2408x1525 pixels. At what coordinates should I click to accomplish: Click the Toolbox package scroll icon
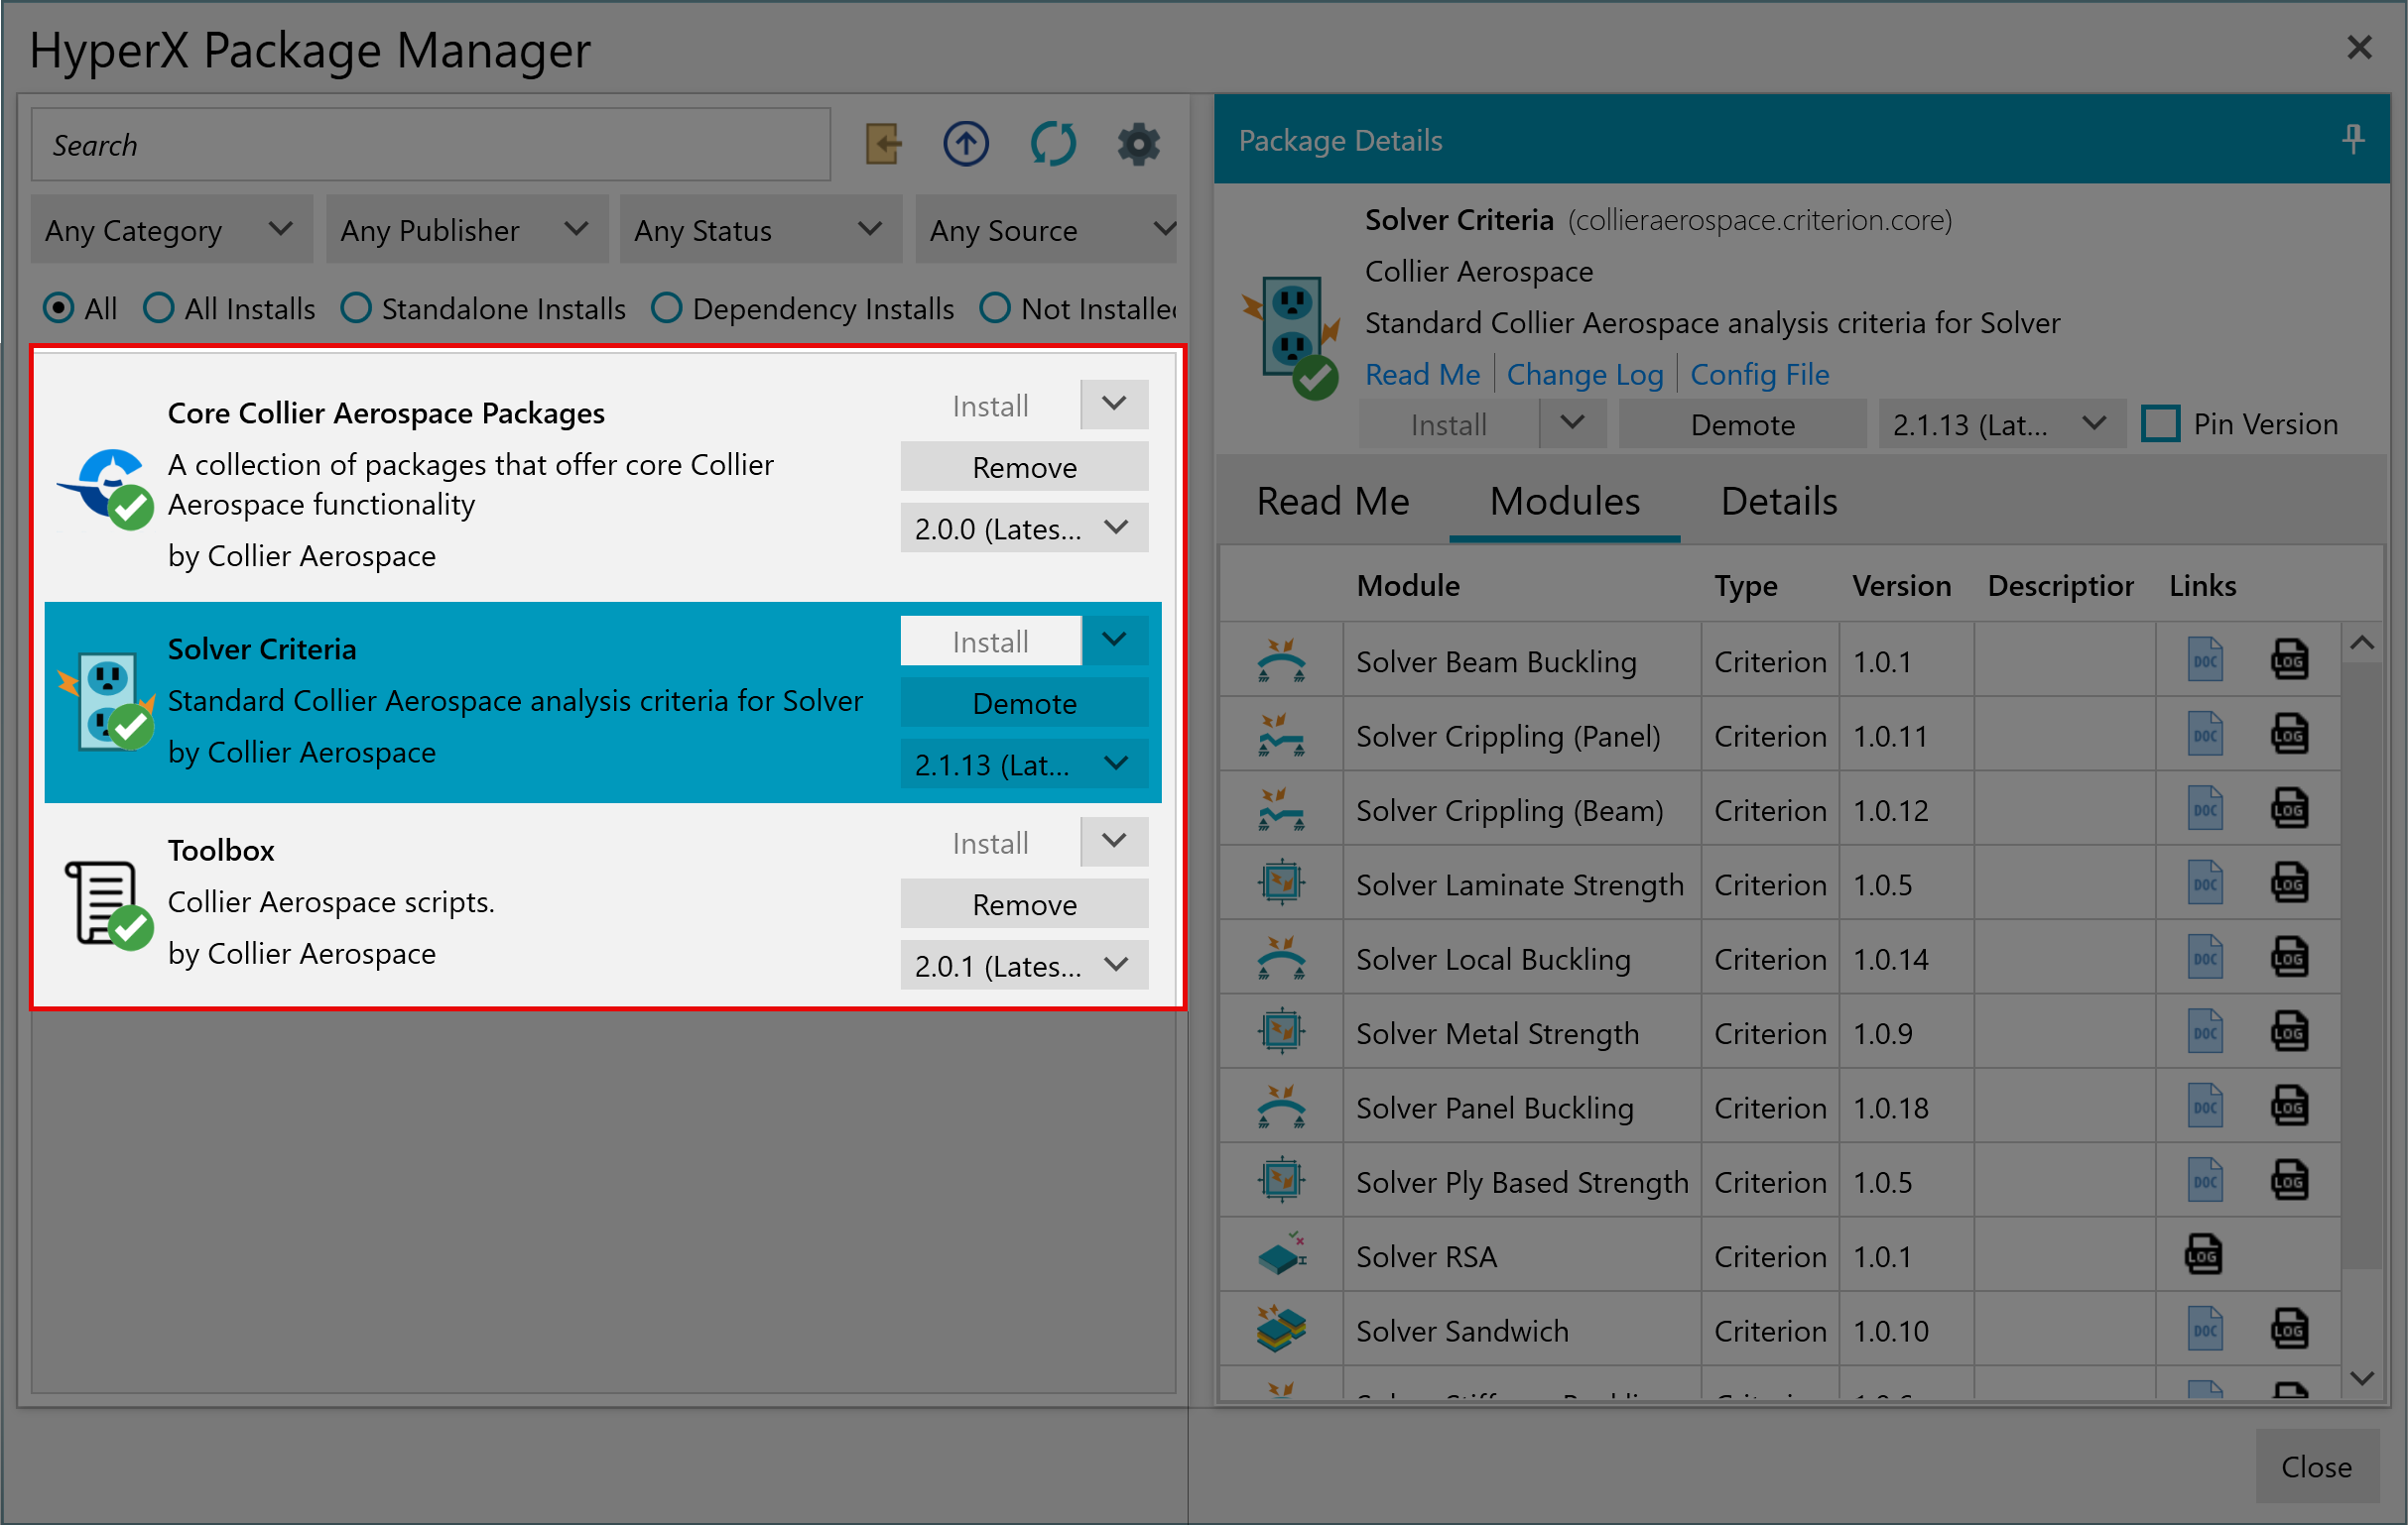107,903
